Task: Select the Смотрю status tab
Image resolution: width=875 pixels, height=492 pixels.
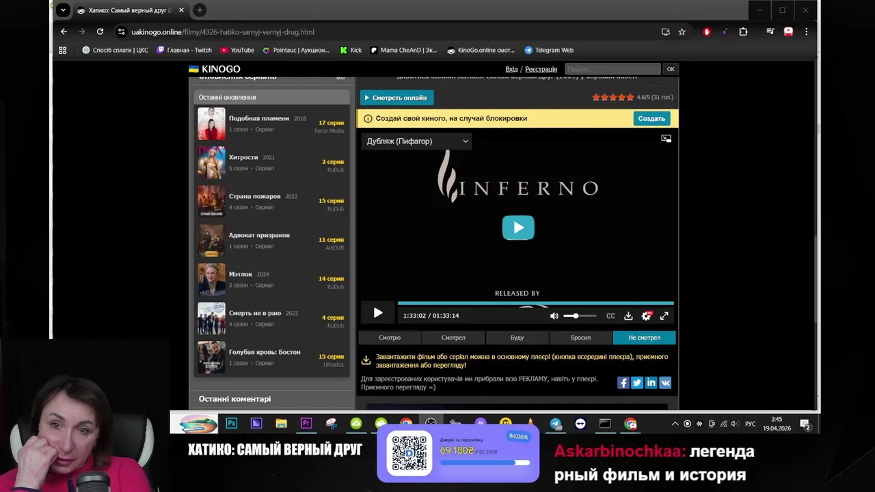Action: [x=390, y=338]
